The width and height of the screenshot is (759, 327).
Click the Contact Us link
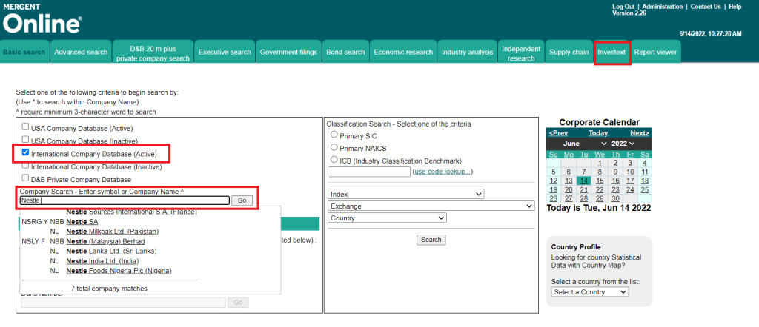click(706, 7)
